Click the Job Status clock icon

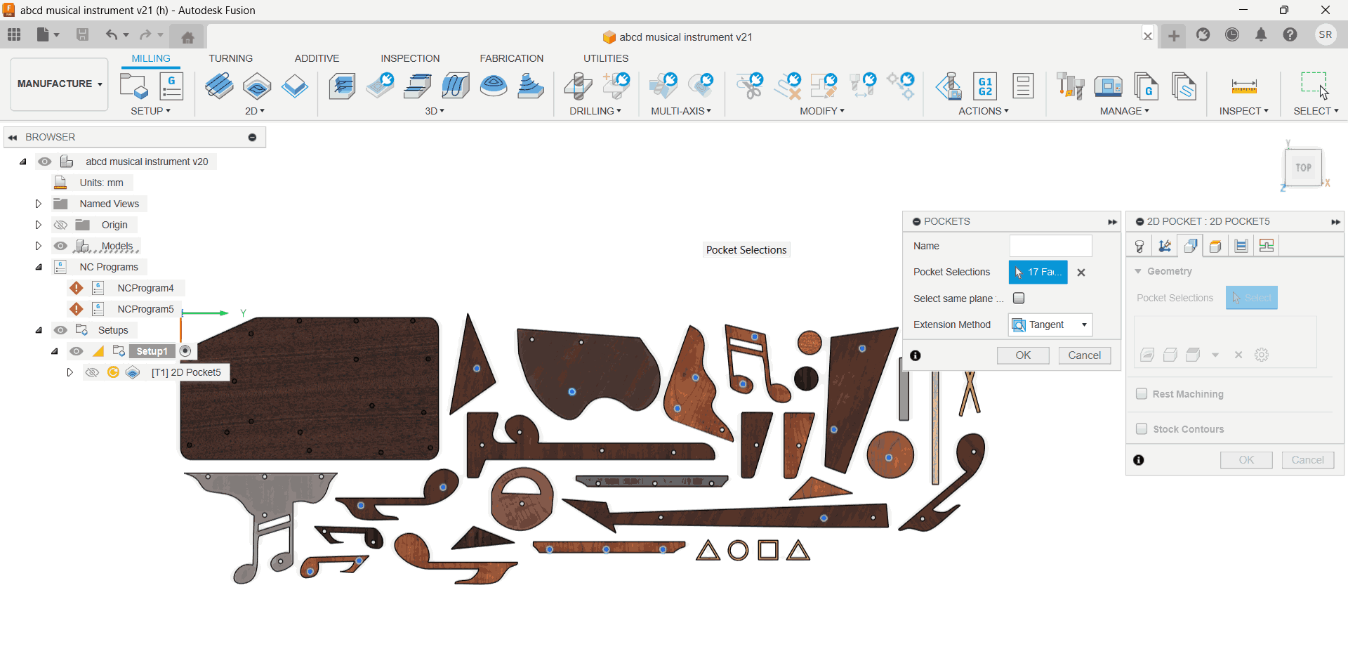point(1232,35)
